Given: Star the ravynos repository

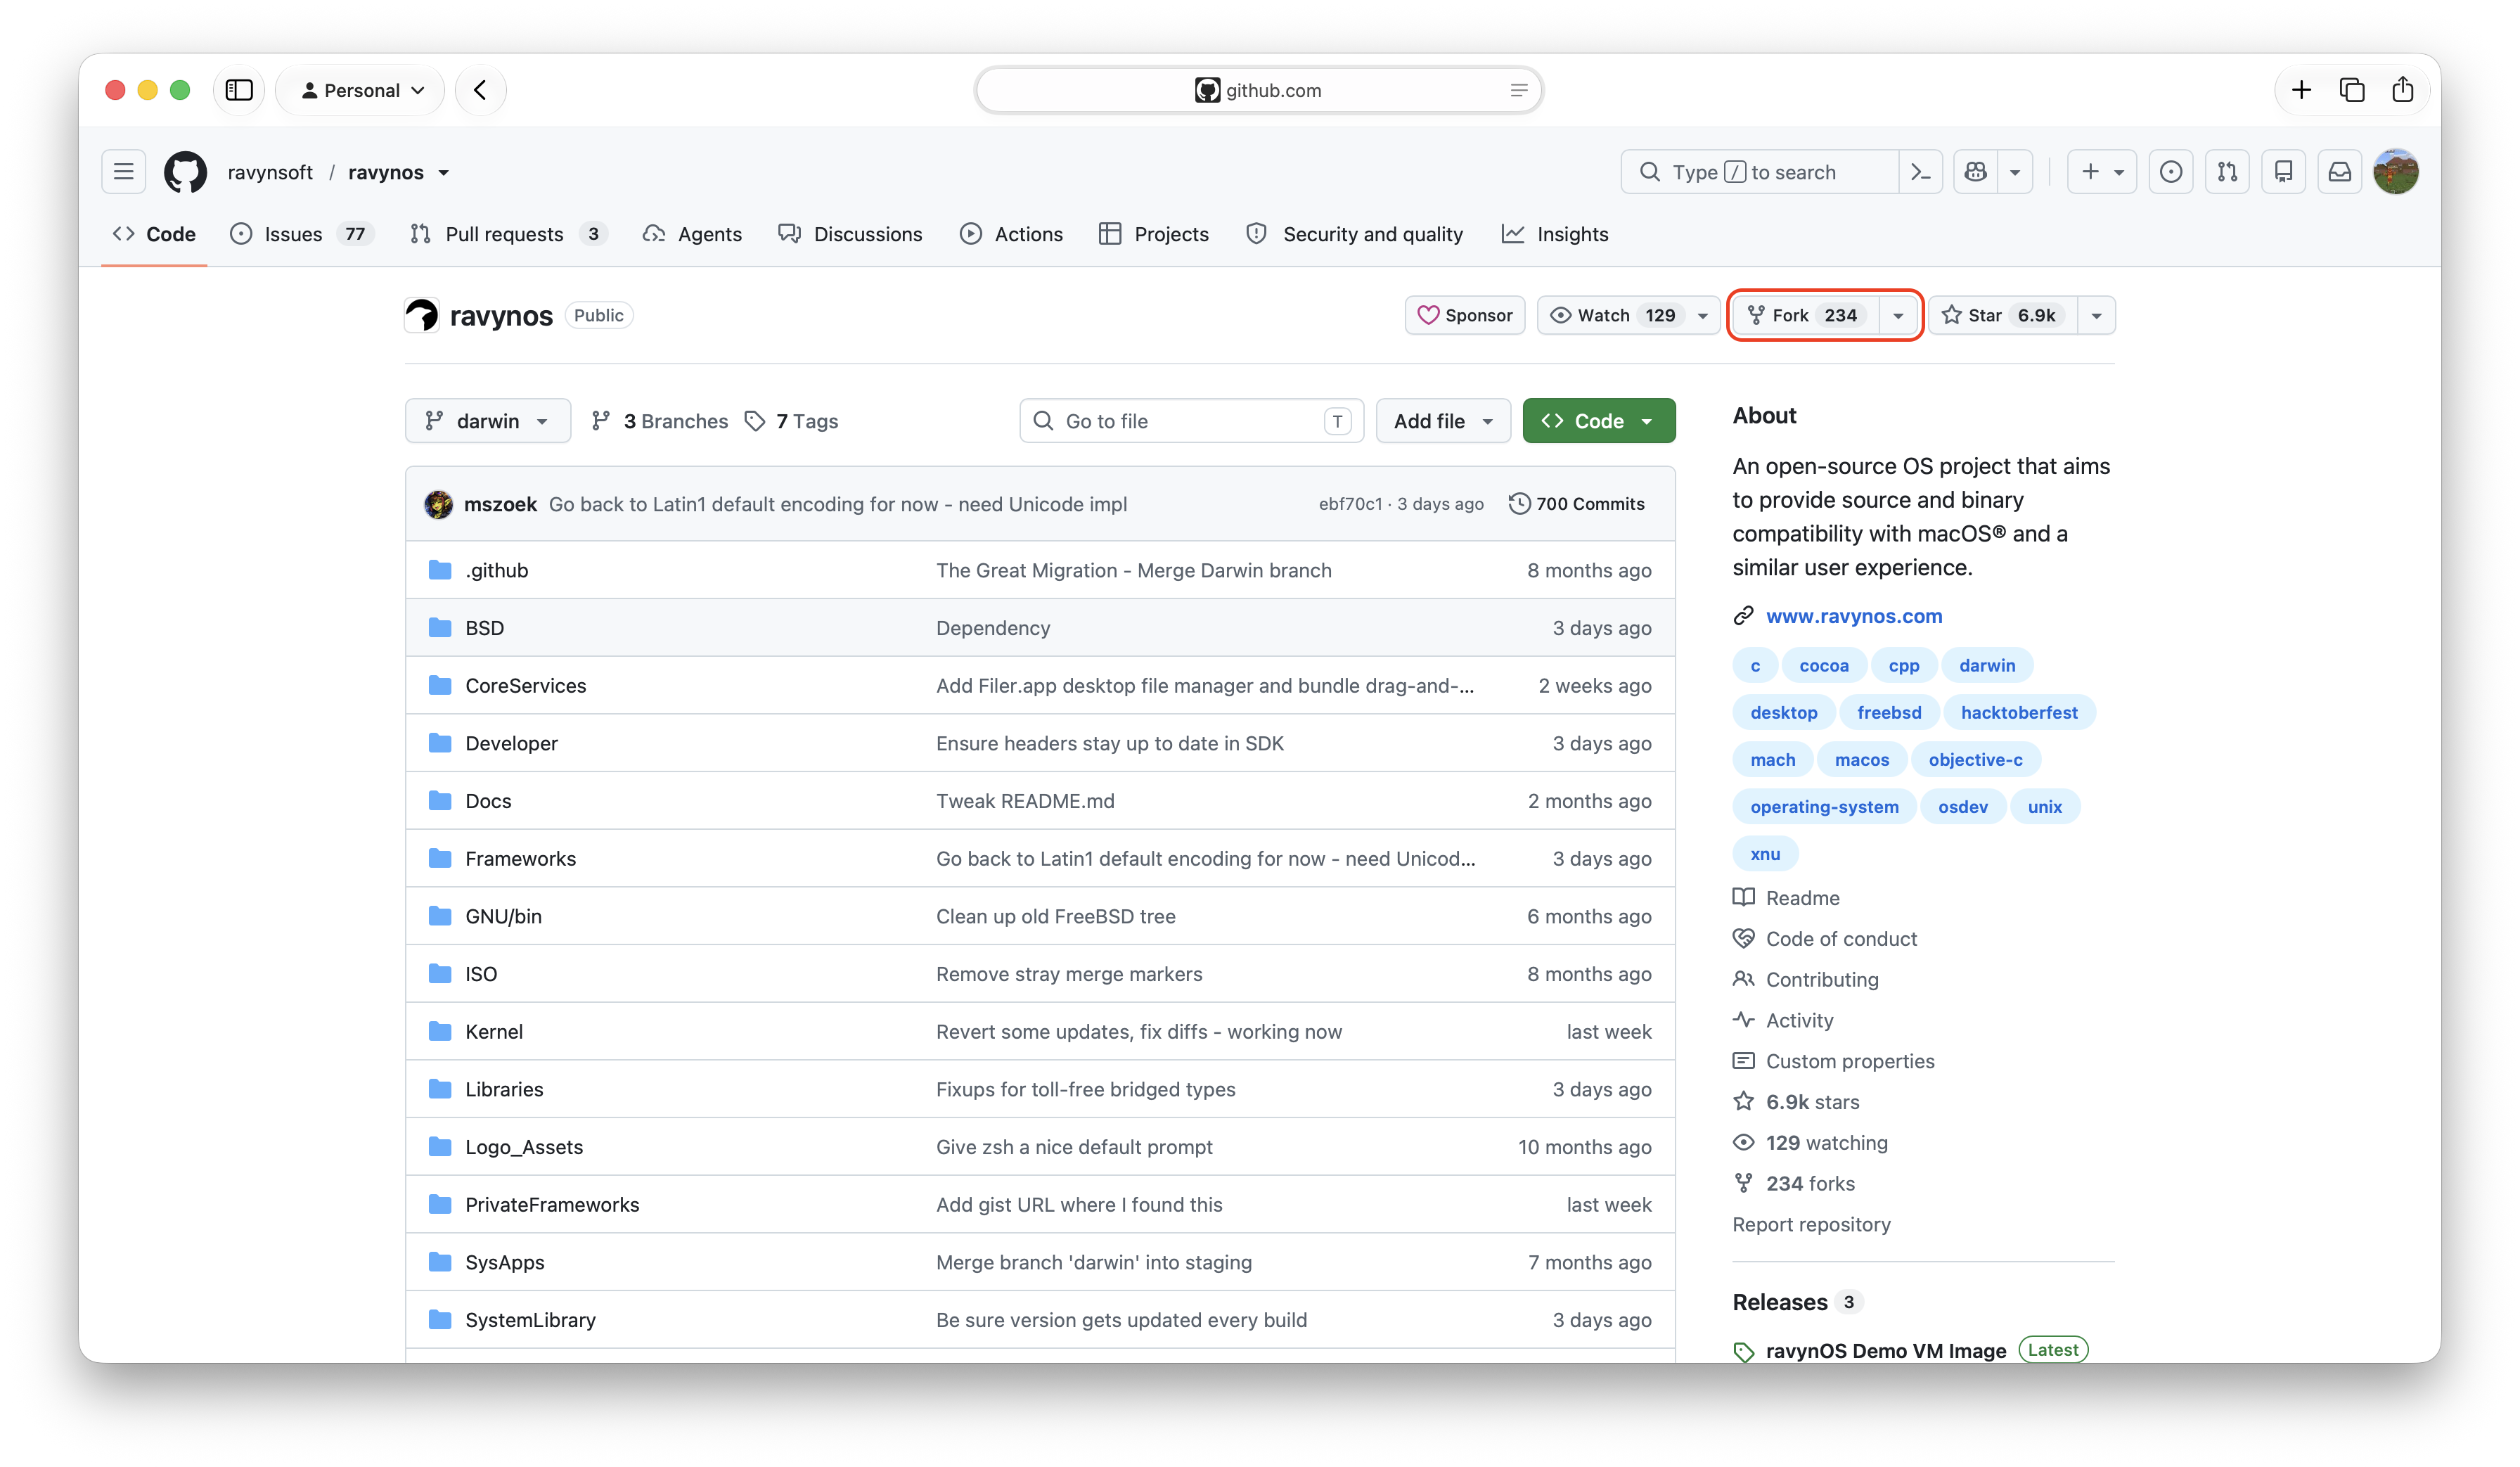Looking at the screenshot, I should [x=2002, y=315].
